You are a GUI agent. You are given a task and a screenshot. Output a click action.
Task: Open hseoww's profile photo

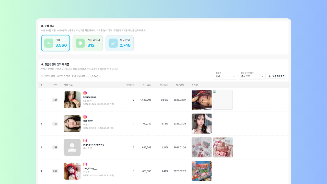click(72, 123)
